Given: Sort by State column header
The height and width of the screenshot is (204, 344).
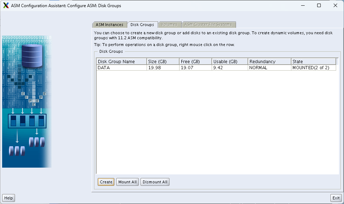Looking at the screenshot, I should click(314, 61).
